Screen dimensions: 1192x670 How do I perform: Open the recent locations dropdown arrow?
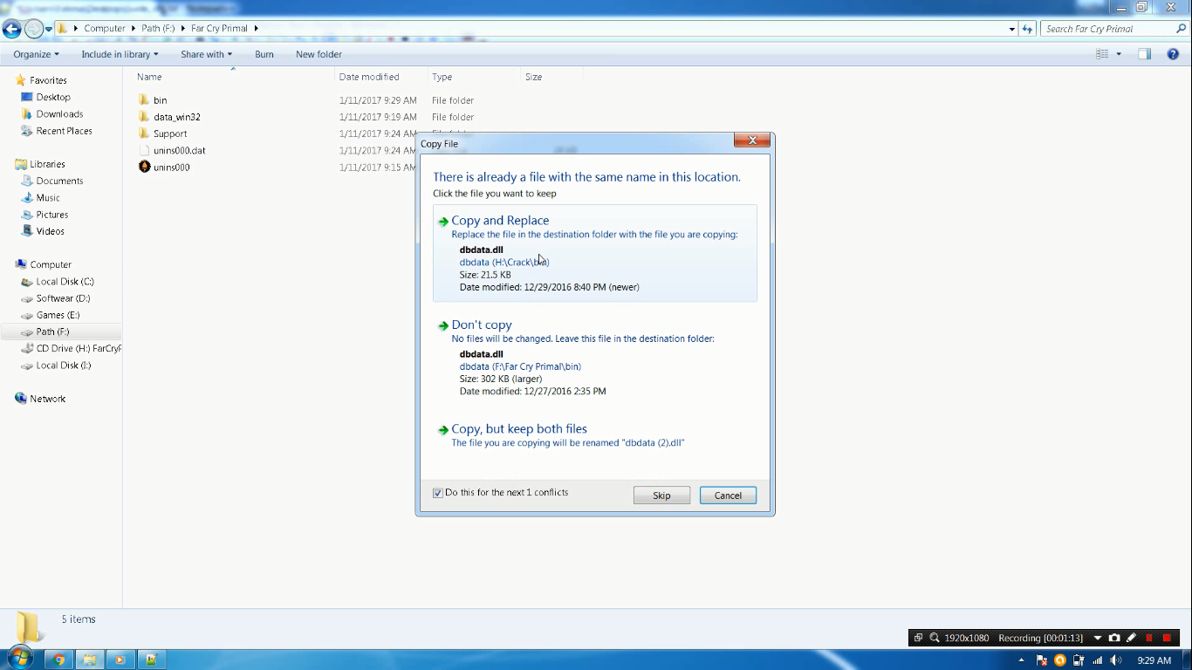coord(49,29)
